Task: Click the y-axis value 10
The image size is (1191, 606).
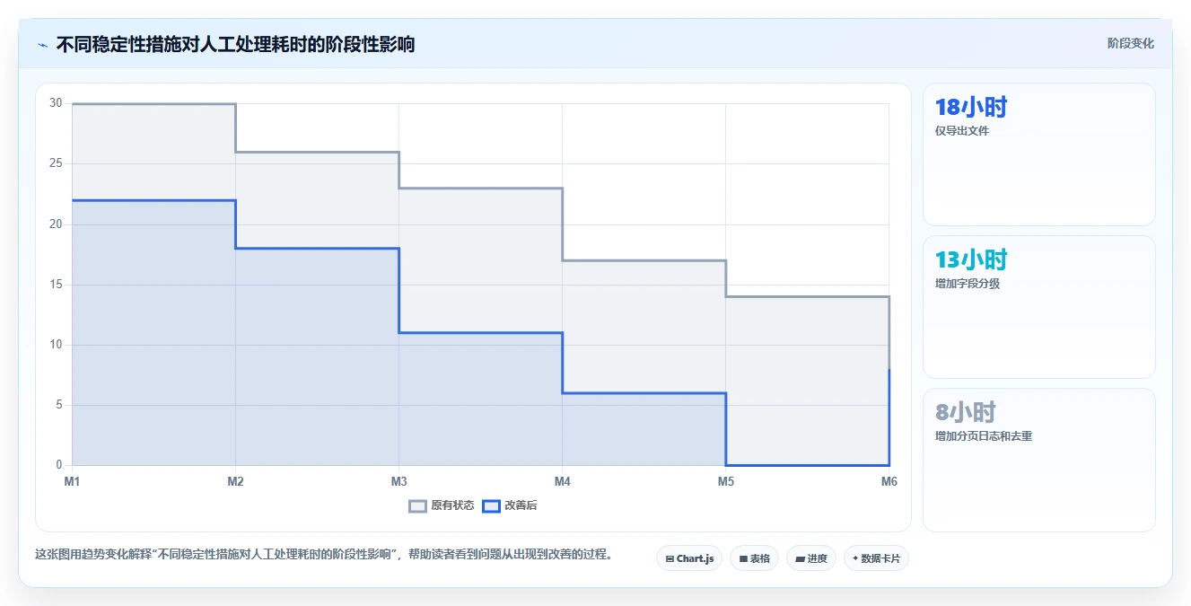Action: point(56,345)
